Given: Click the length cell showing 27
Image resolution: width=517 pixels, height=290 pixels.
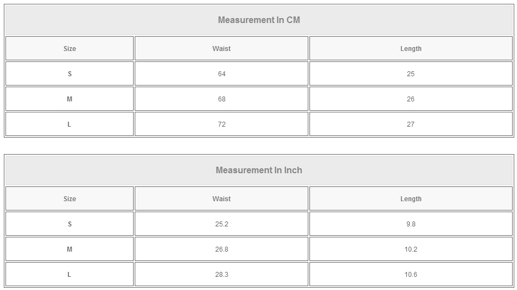Looking at the screenshot, I should [x=411, y=124].
